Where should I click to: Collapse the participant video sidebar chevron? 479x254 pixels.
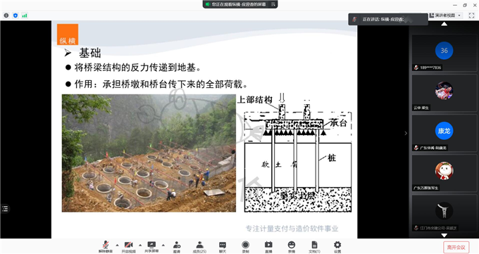point(406,133)
